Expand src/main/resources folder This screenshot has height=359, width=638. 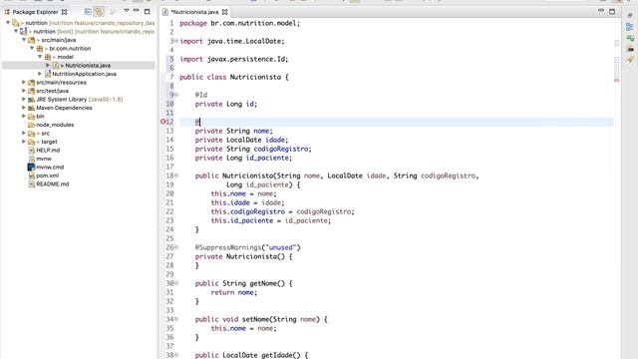click(x=24, y=82)
